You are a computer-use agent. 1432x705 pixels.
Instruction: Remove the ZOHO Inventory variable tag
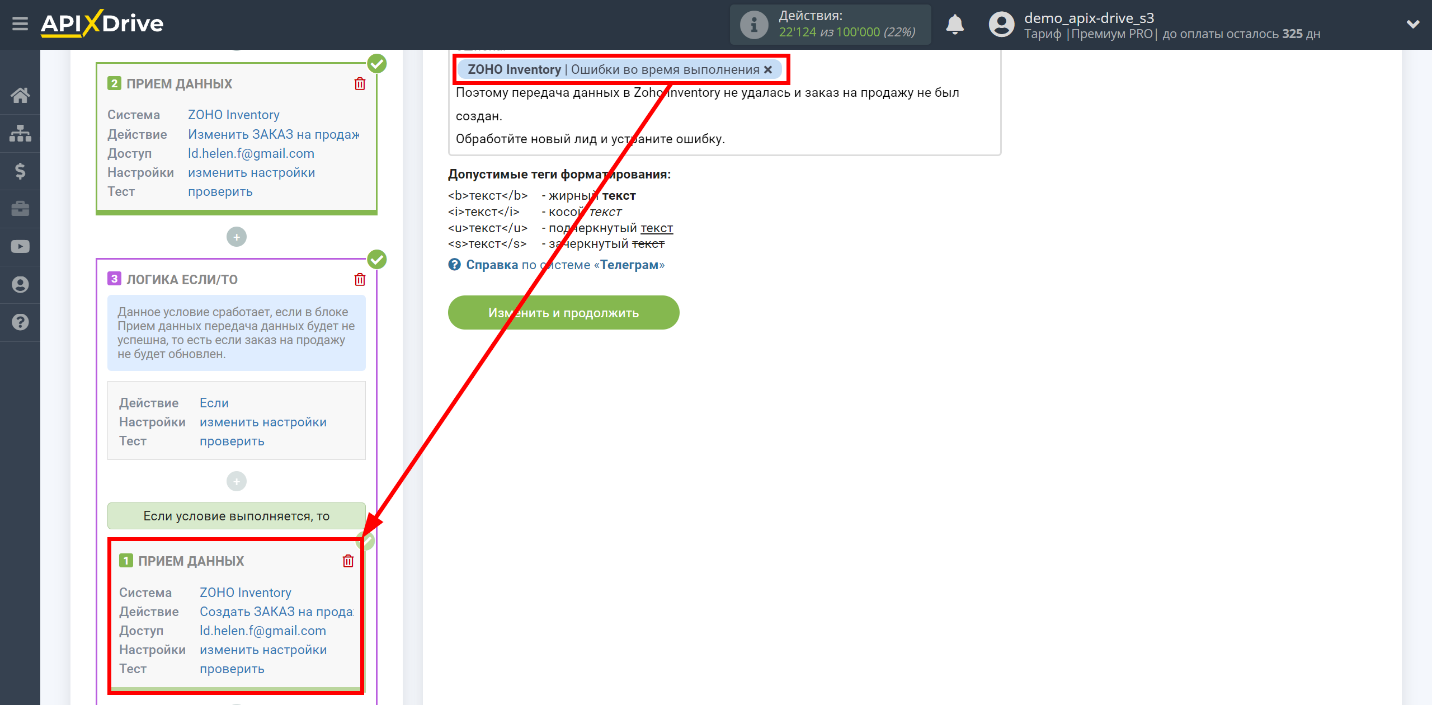pyautogui.click(x=768, y=69)
